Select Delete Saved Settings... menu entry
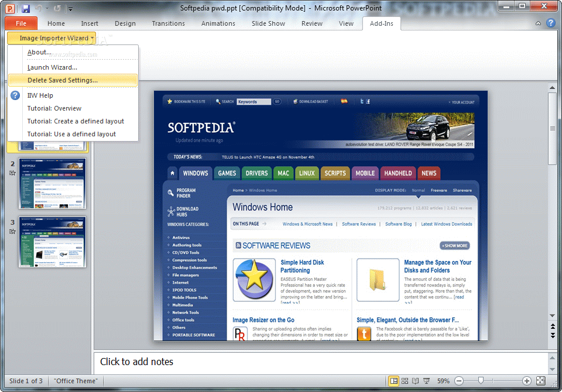The image size is (562, 392). (73, 80)
